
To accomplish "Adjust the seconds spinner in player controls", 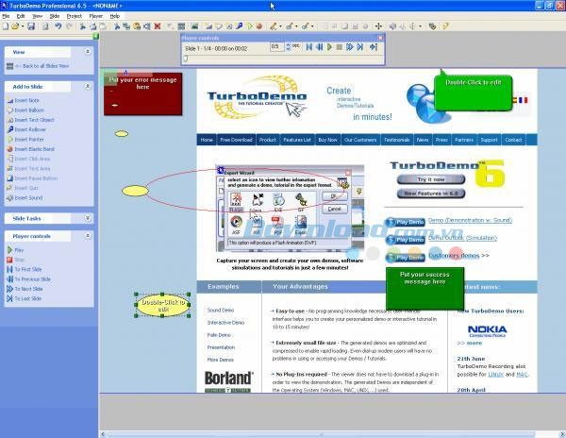I will click(x=288, y=47).
